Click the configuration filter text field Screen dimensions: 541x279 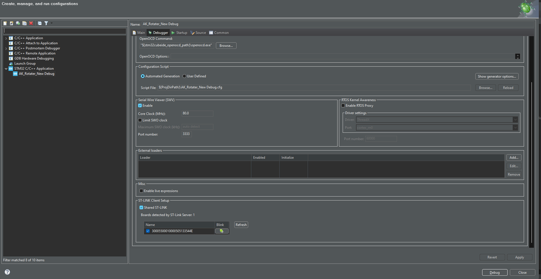(x=65, y=31)
